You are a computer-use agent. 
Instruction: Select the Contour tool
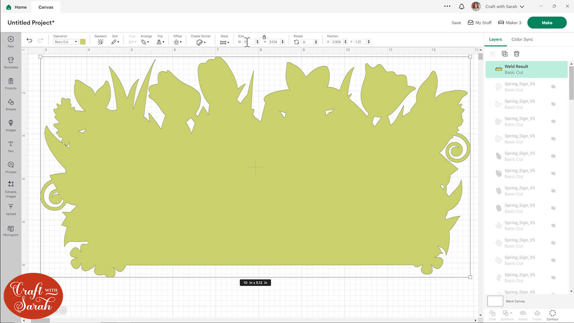(x=553, y=315)
